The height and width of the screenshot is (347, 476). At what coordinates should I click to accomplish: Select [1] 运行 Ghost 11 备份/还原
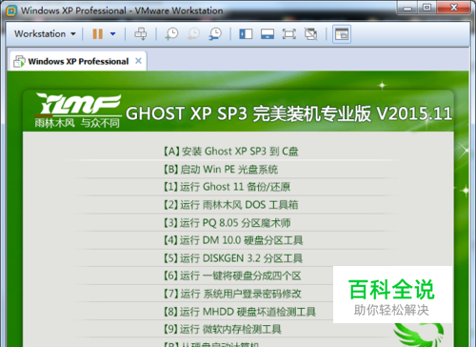click(227, 187)
